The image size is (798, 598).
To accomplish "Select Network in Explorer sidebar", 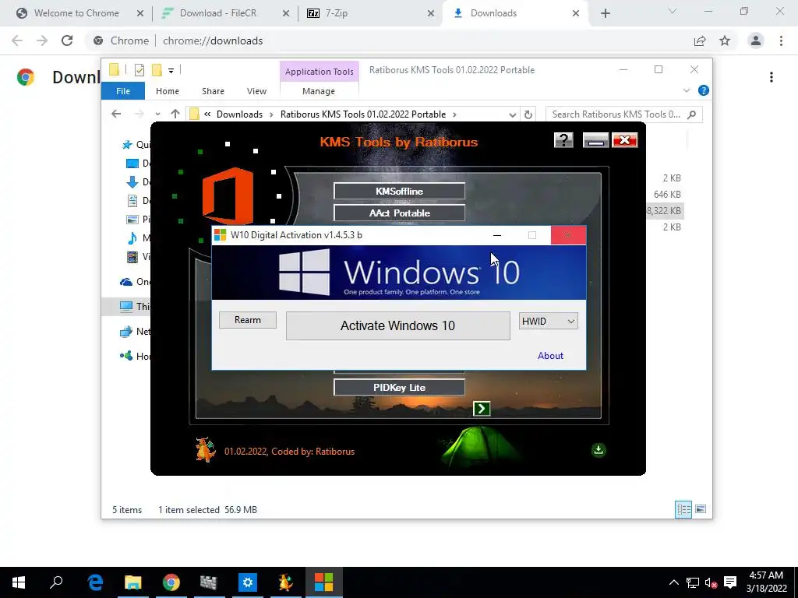I will point(135,331).
